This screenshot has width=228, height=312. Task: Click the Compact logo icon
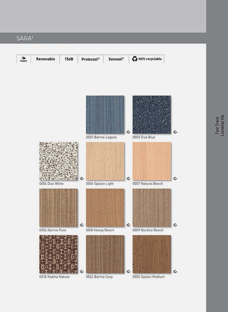coord(24,59)
